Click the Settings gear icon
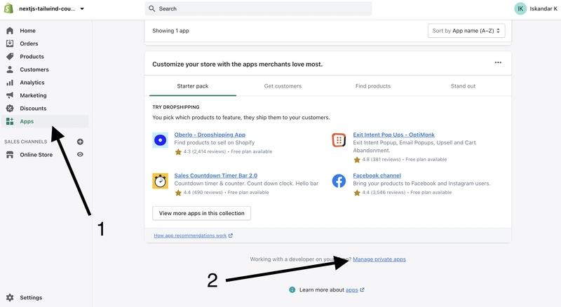Viewport: 561px width, 307px height. click(x=10, y=298)
